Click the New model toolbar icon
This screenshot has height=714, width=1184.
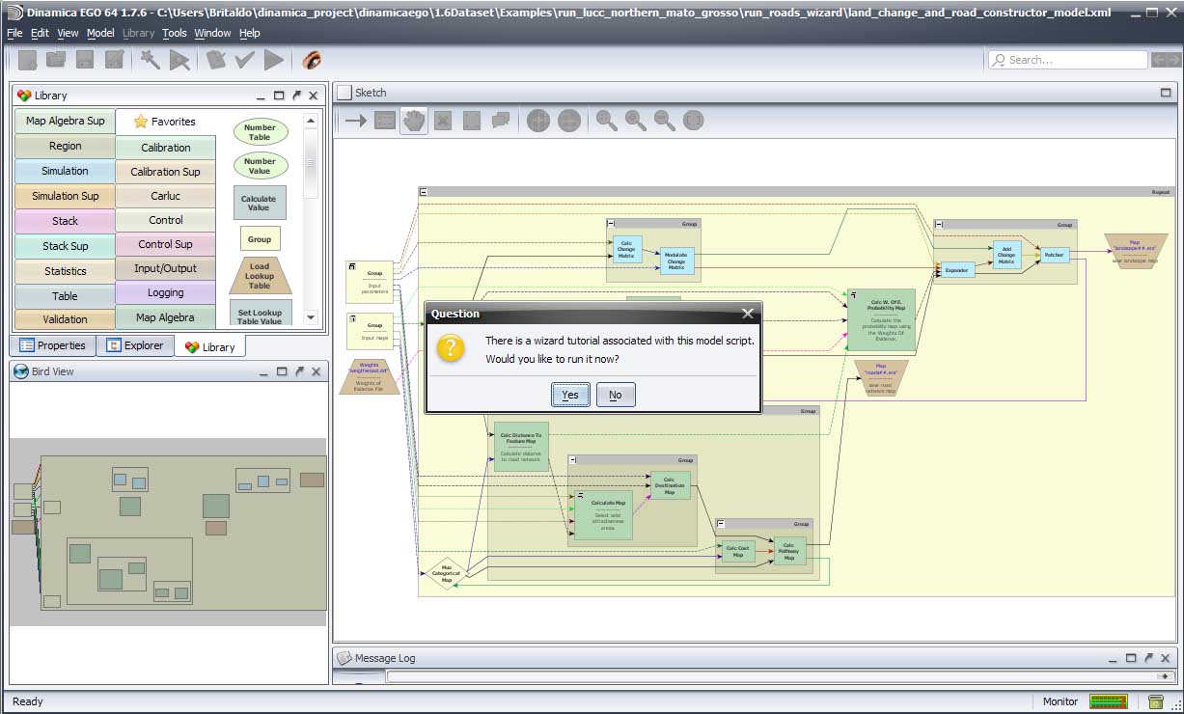tap(27, 60)
